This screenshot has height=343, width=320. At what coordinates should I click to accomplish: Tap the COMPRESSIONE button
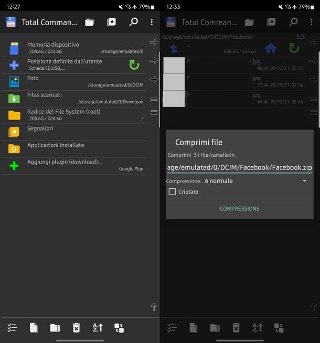pyautogui.click(x=240, y=209)
